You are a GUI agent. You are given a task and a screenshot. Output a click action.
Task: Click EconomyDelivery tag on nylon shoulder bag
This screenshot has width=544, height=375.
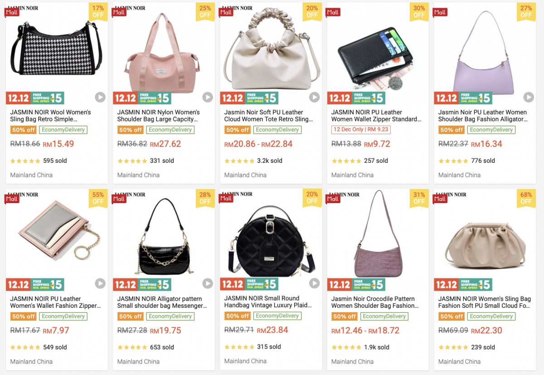point(170,130)
